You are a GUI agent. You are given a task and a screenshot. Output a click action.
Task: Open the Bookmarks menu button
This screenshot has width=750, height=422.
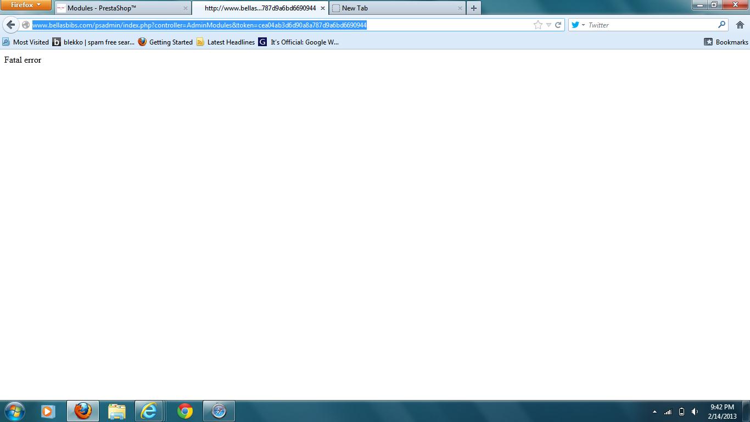726,42
